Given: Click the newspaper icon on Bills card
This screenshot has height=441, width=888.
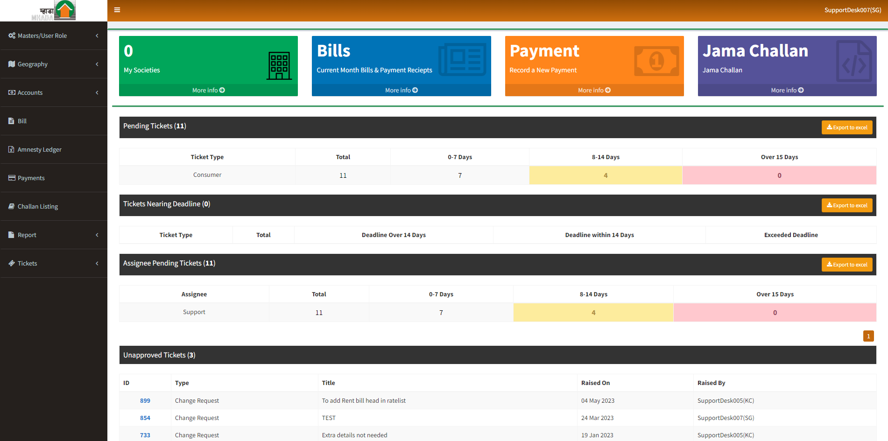Looking at the screenshot, I should pyautogui.click(x=462, y=60).
